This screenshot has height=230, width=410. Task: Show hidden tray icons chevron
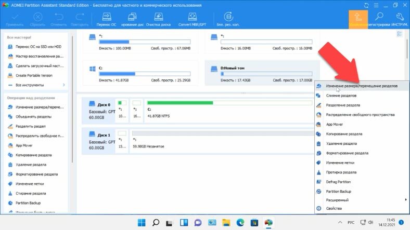pyautogui.click(x=340, y=222)
